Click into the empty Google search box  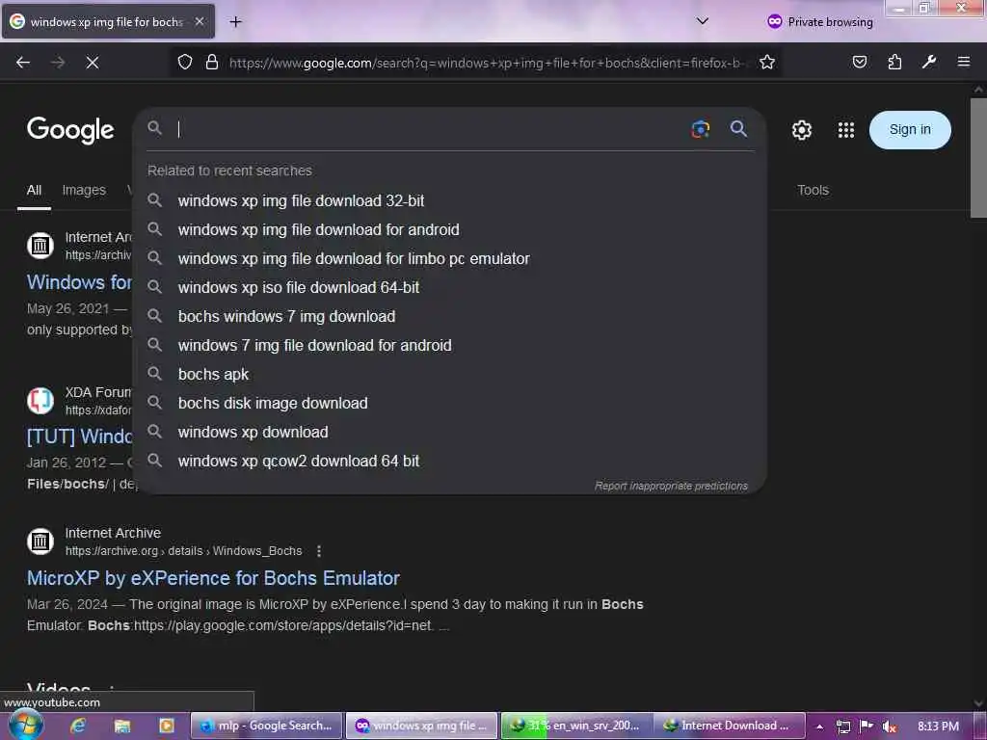tap(428, 129)
